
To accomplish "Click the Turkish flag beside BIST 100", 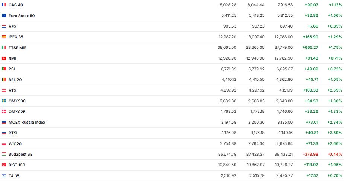I will (4, 165).
